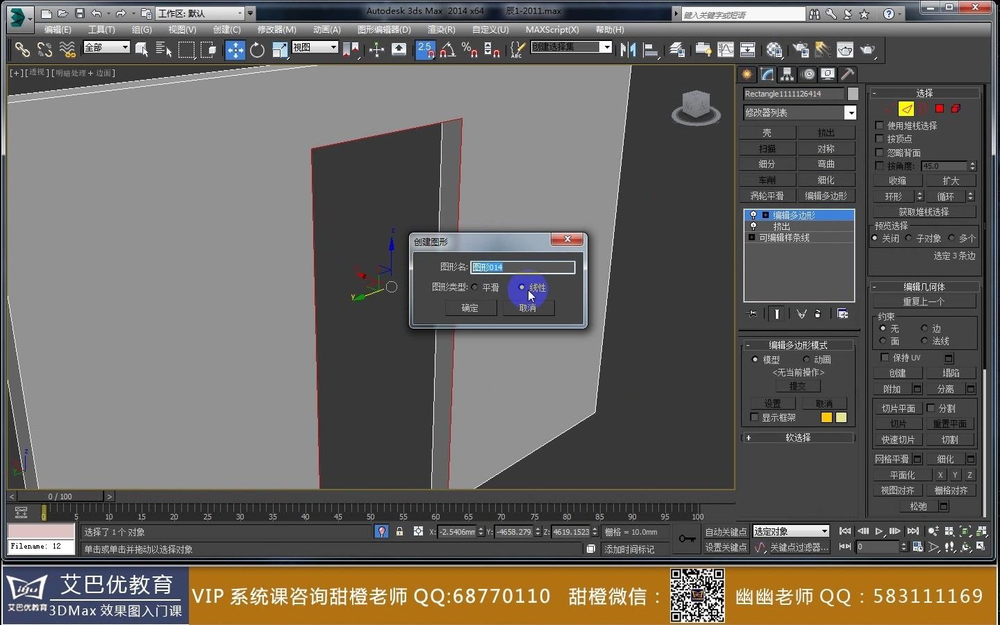Expand the 可编辑样条线 entry in stack
The width and height of the screenshot is (1000, 625).
(751, 237)
